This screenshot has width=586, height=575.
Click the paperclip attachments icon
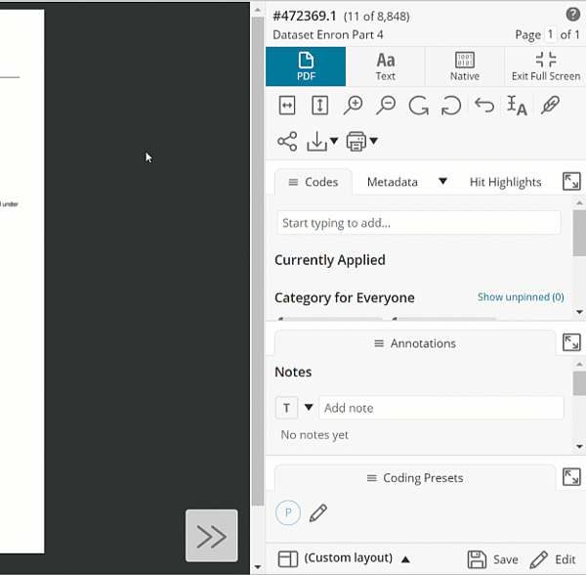(x=550, y=106)
